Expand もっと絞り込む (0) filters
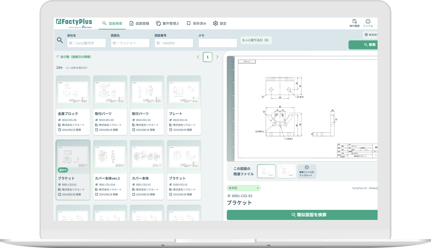The image size is (431, 248). (256, 40)
